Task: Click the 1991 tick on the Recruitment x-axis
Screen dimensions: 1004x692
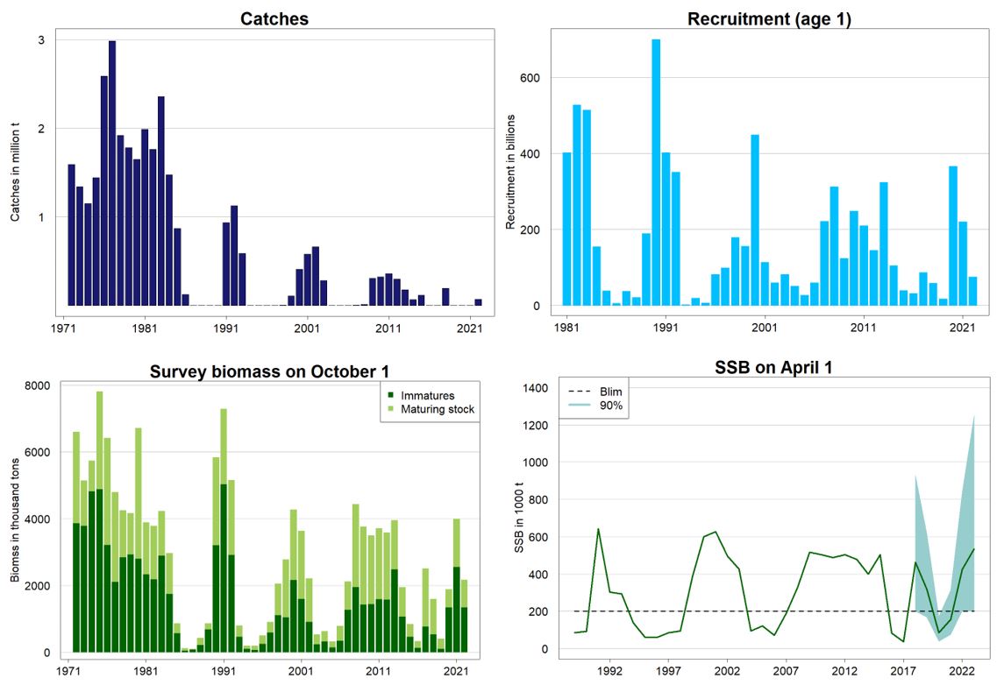Action: [666, 328]
